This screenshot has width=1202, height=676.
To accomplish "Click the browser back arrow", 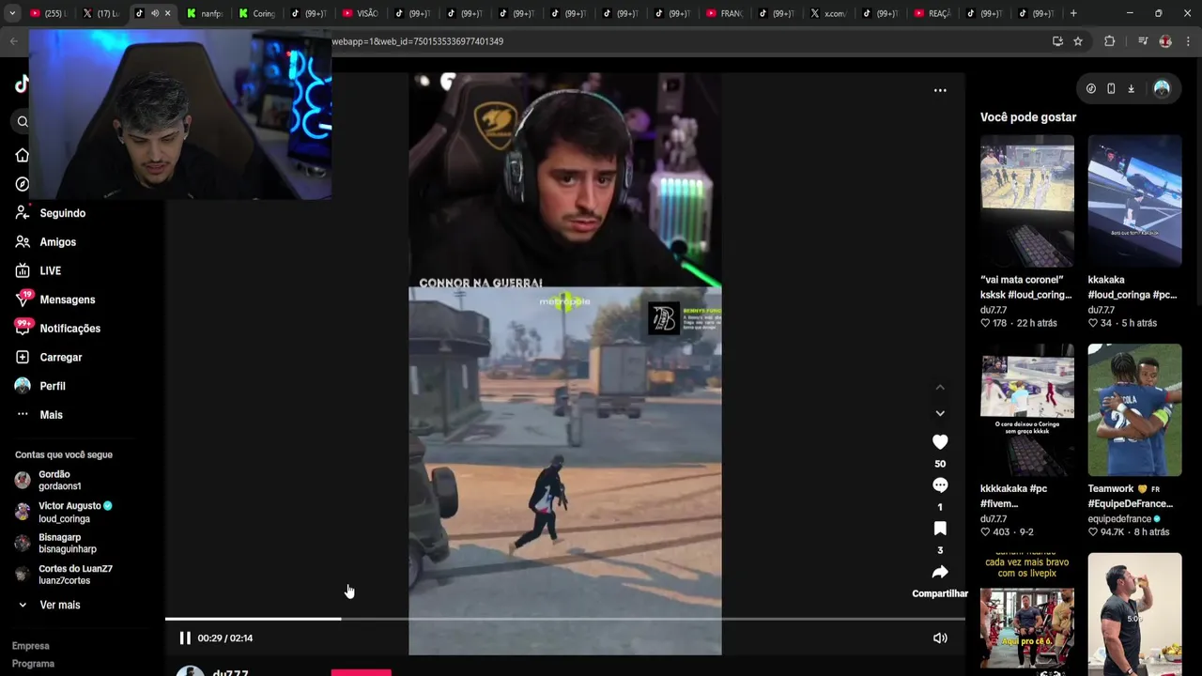I will tap(13, 41).
